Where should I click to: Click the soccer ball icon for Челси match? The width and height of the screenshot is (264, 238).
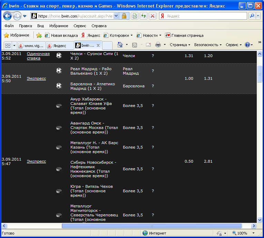coord(59,55)
